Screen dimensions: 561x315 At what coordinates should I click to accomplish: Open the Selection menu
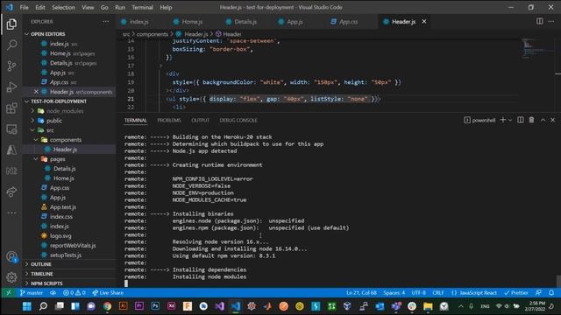[x=63, y=7]
